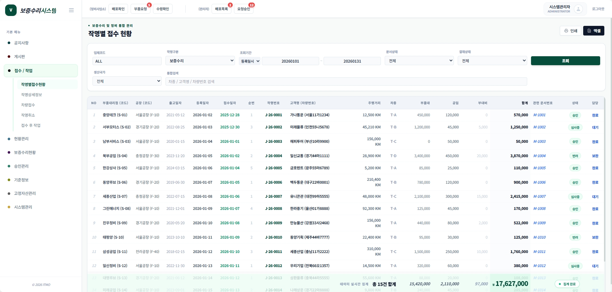Click the green V logo icon
This screenshot has width=612, height=292.
pos(11,10)
